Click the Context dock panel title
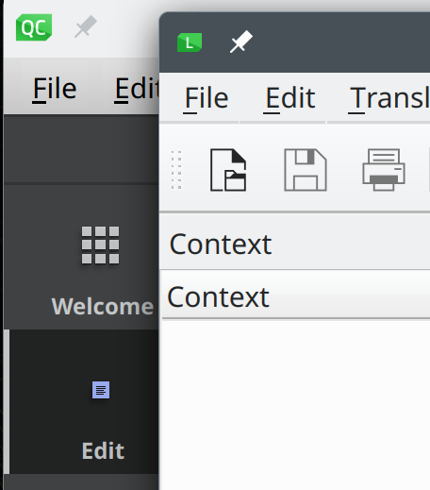Viewport: 430px width, 490px height. coord(221,245)
